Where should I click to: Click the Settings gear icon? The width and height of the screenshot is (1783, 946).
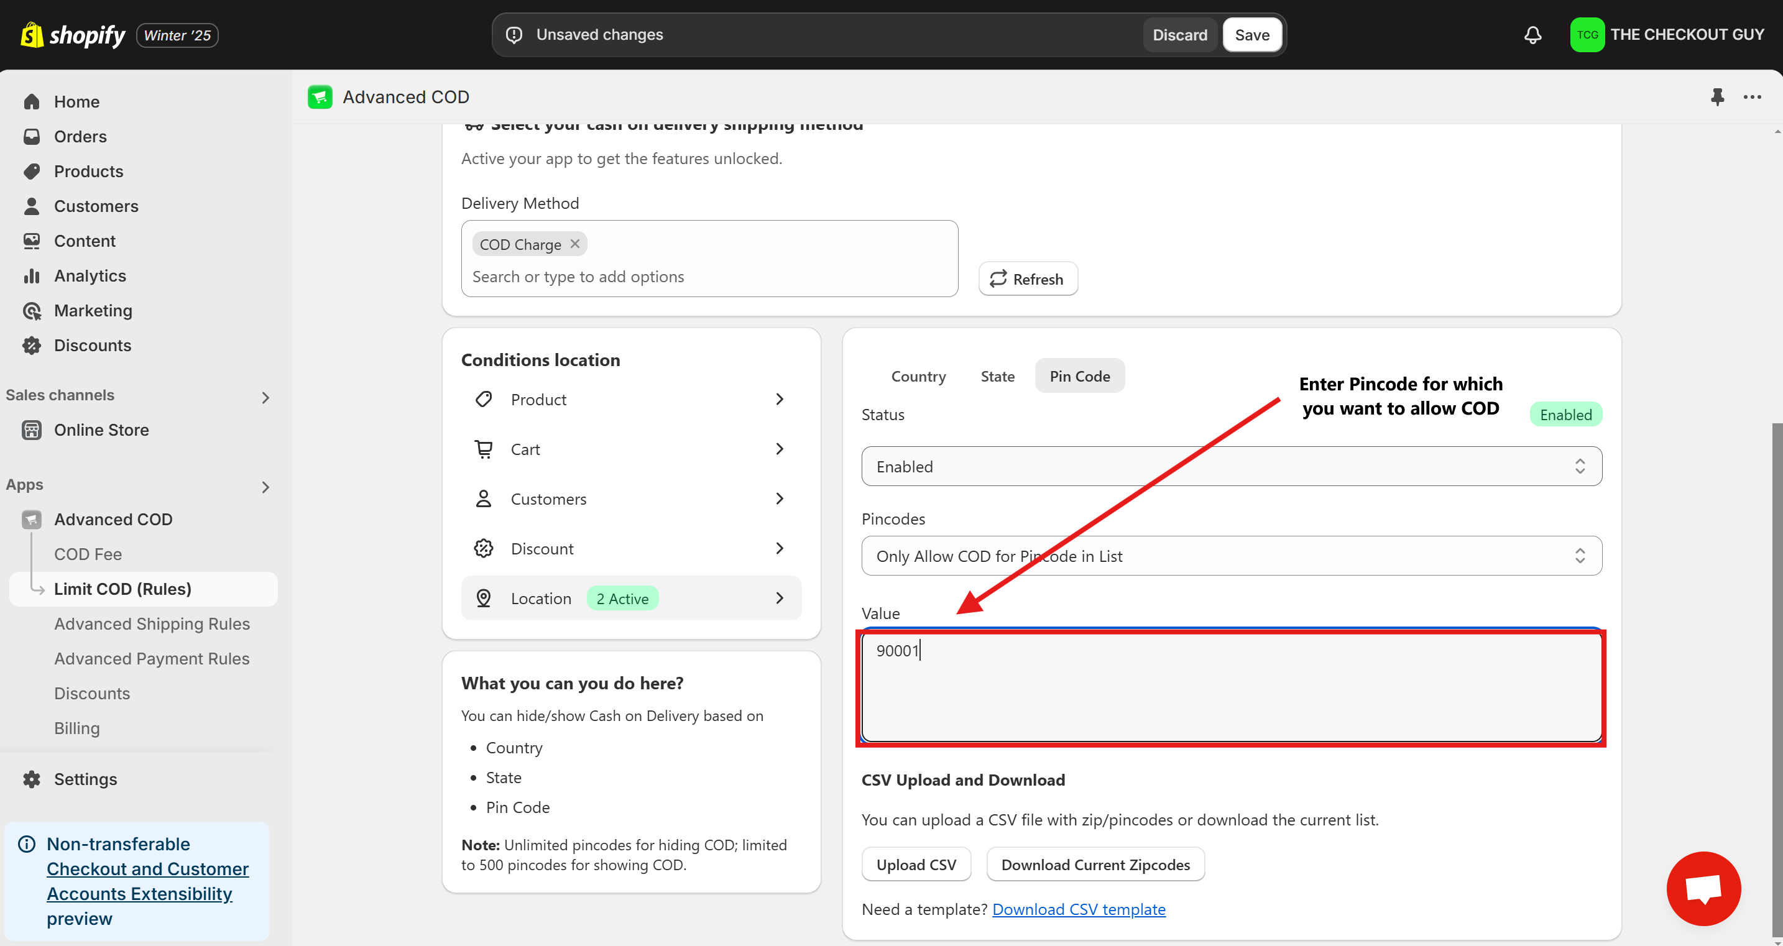click(32, 779)
